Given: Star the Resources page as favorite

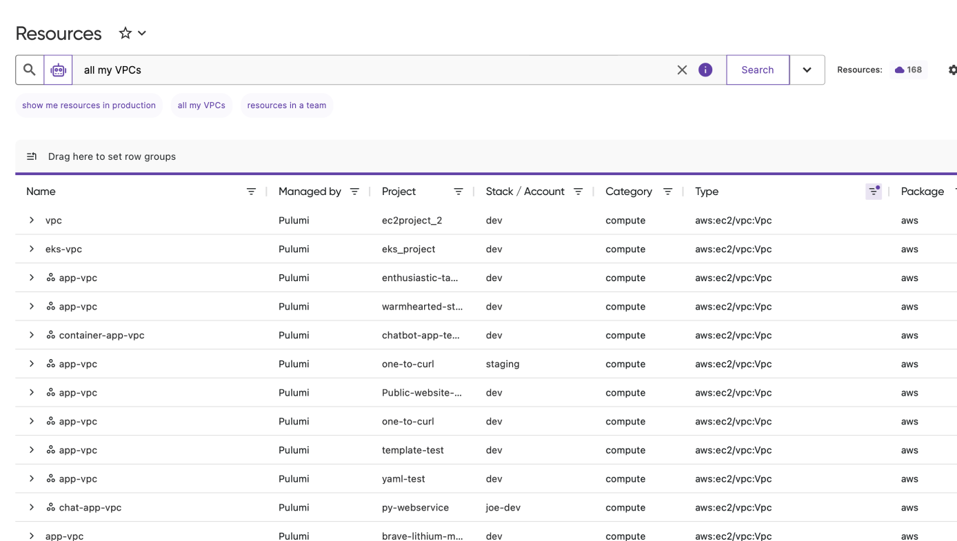Looking at the screenshot, I should 125,33.
